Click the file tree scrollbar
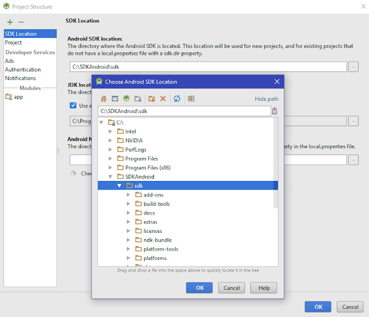Viewport: 369px width, 317px height. tap(276, 163)
